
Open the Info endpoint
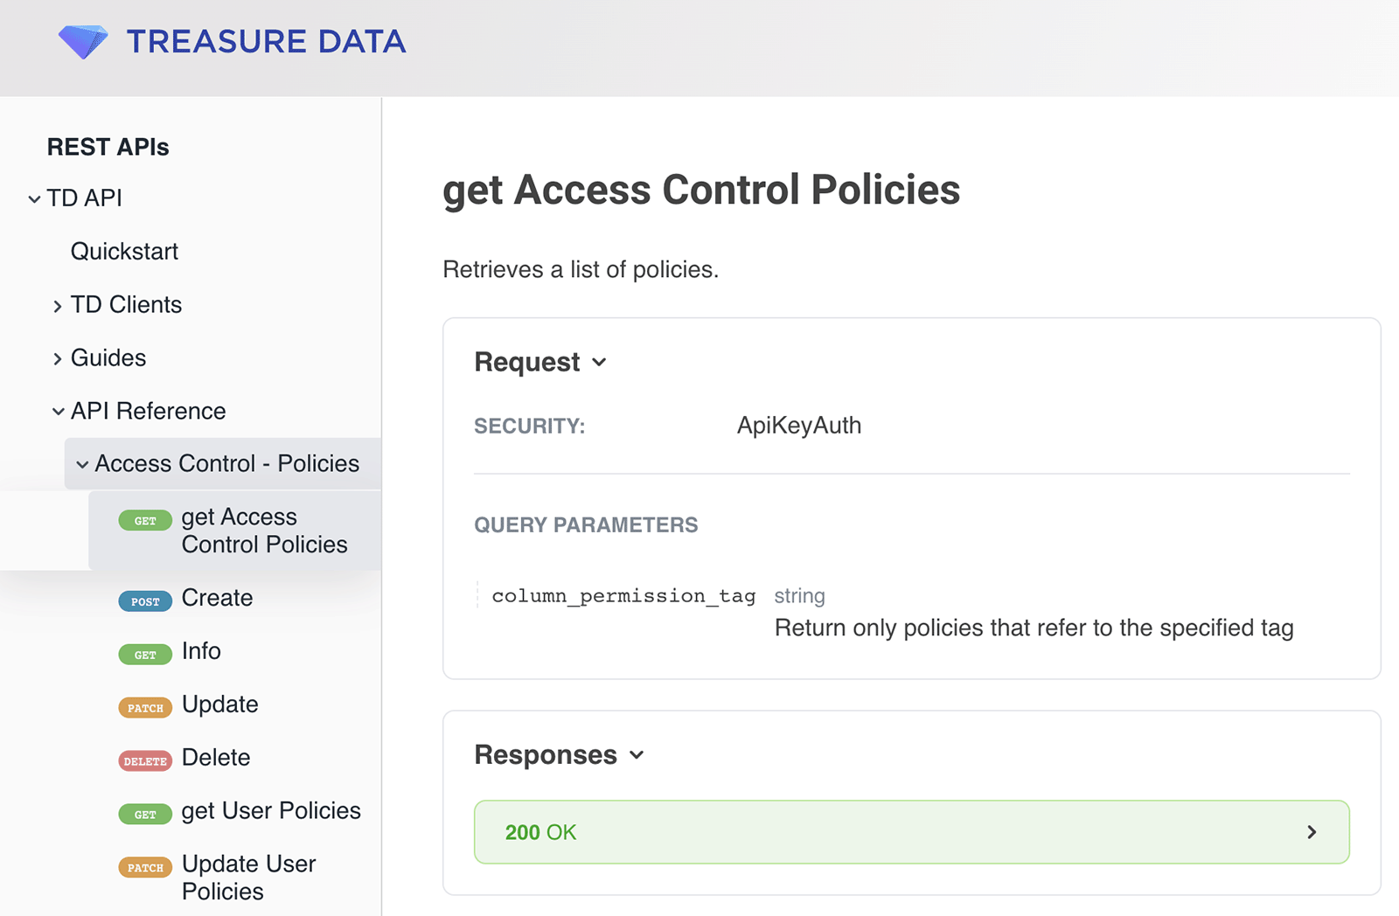click(201, 651)
